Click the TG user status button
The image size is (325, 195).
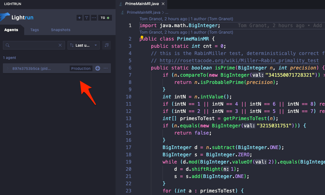pyautogui.click(x=105, y=18)
